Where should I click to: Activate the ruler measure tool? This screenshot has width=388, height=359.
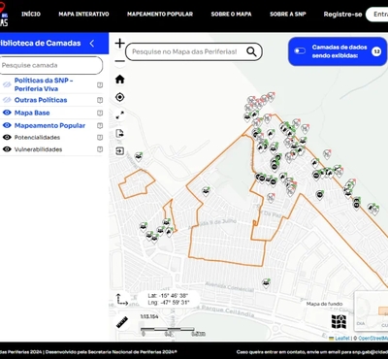[x=122, y=322]
